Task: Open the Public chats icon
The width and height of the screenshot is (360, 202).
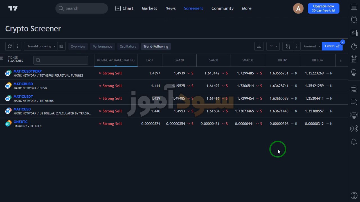Action: pos(354,89)
